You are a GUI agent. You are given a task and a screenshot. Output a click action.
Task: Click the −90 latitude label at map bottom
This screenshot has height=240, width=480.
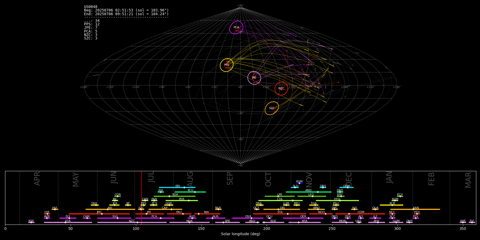pyautogui.click(x=240, y=166)
